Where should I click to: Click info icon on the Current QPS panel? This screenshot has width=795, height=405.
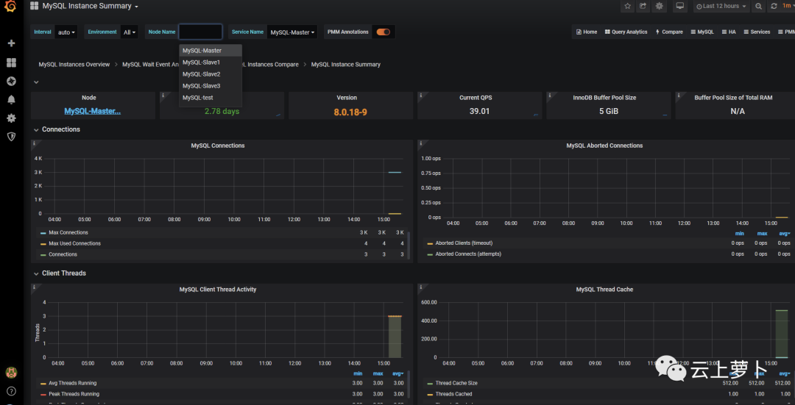tap(420, 95)
